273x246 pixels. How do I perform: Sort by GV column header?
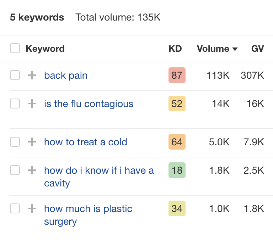(257, 49)
